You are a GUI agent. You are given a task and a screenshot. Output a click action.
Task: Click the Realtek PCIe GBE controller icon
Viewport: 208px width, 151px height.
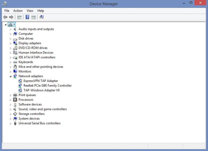[20, 86]
